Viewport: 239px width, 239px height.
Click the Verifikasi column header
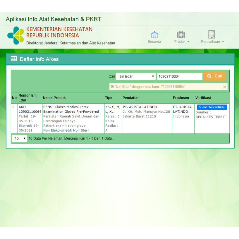click(x=203, y=98)
